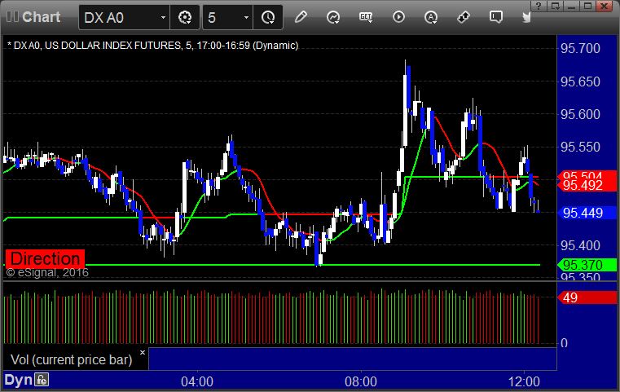
Task: Click the chart title DX A0 US DOLLAR INDEX text
Action: pyautogui.click(x=152, y=46)
